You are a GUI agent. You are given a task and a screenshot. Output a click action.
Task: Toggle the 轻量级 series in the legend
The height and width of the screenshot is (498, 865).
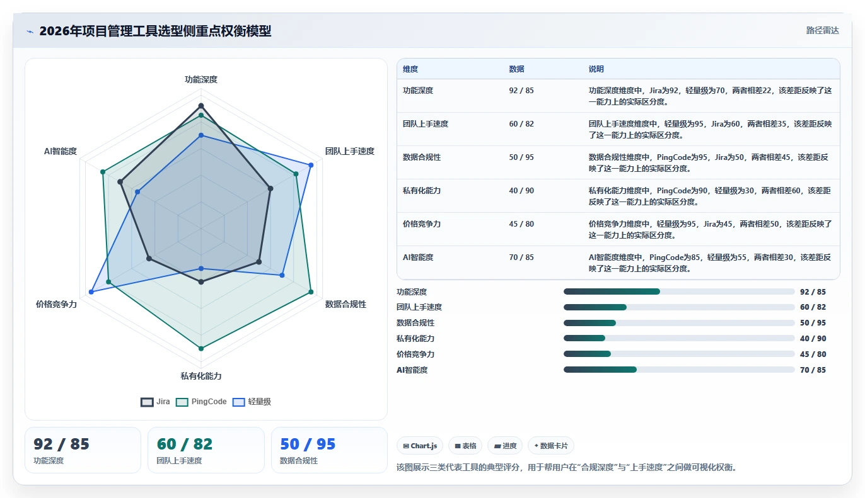(252, 402)
